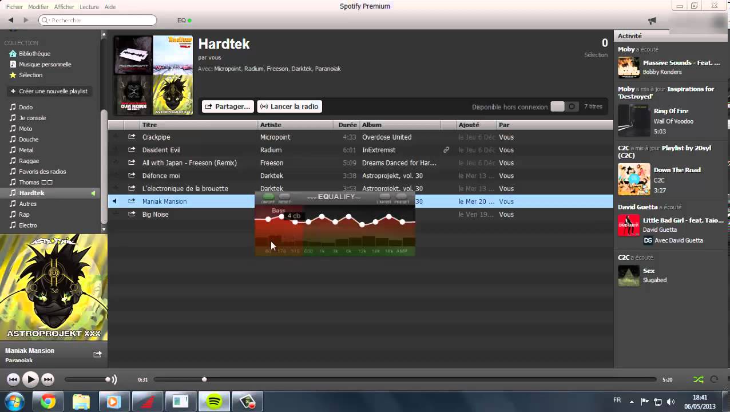The height and width of the screenshot is (412, 730).
Task: Open the Fichier menu
Action: point(14,7)
